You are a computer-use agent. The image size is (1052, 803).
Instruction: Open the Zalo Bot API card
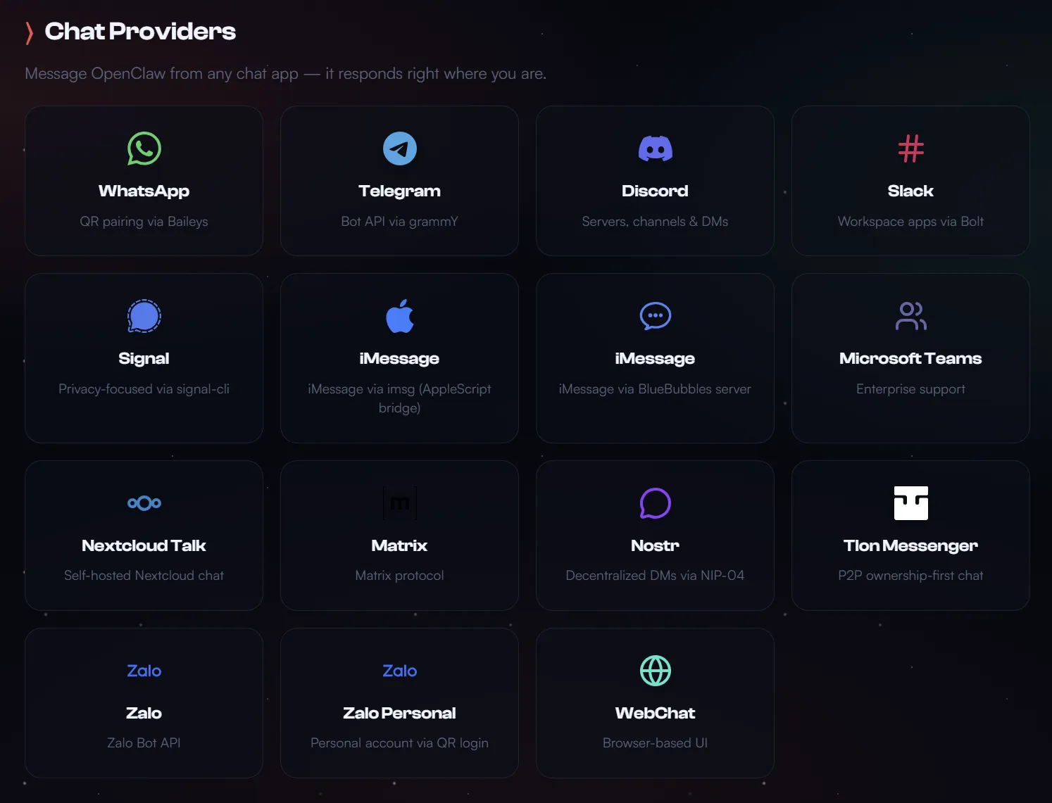coord(144,702)
